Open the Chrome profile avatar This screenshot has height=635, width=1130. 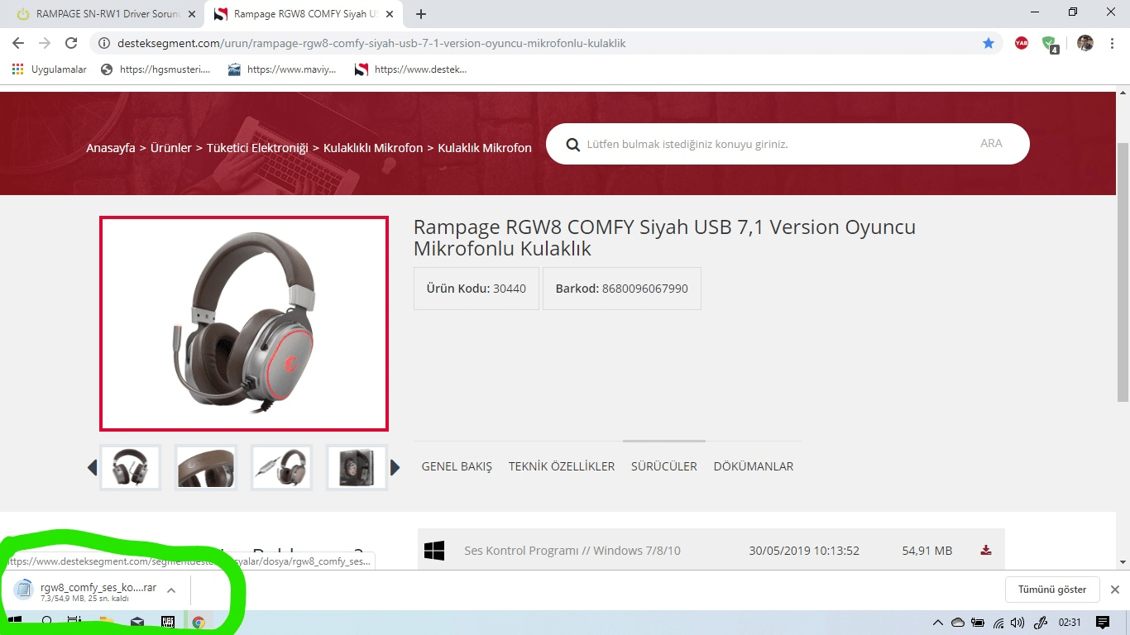[1085, 43]
